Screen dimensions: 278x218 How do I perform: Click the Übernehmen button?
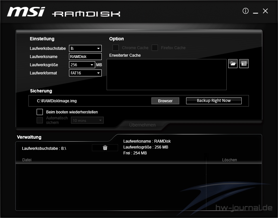(142, 125)
